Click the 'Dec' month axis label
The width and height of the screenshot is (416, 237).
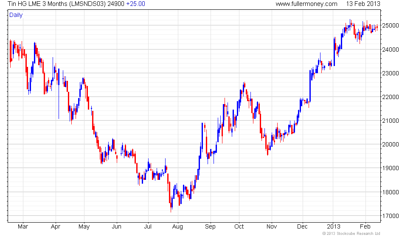[x=302, y=227]
